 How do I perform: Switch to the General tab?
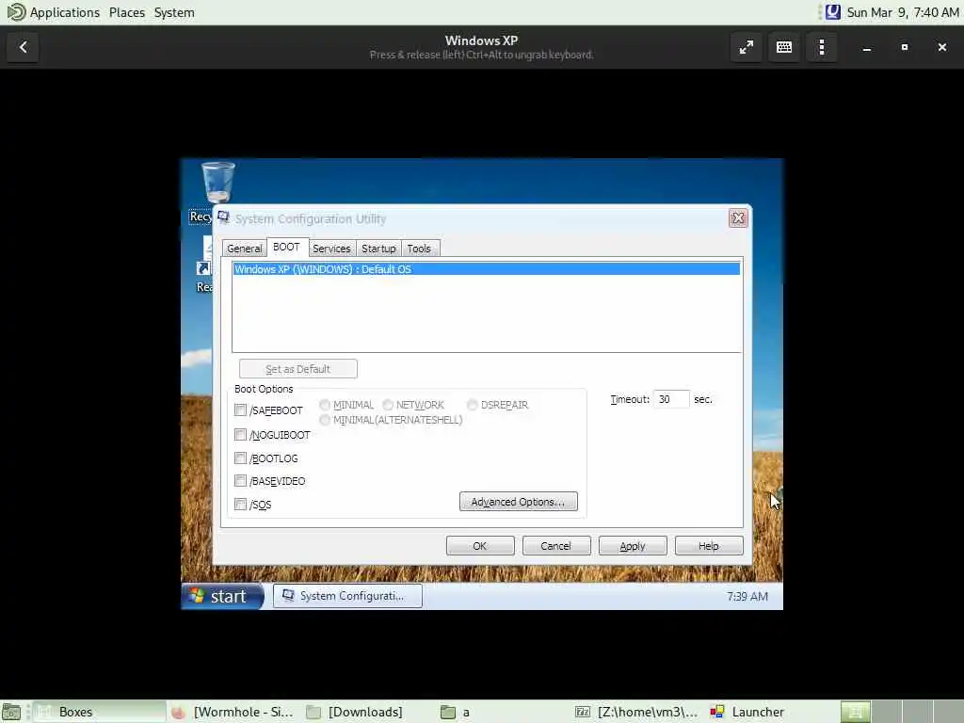pos(244,249)
